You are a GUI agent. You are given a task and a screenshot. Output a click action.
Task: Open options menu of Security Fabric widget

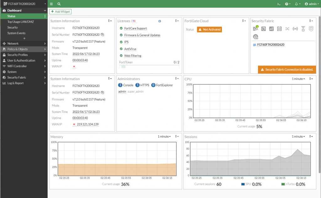[311, 21]
